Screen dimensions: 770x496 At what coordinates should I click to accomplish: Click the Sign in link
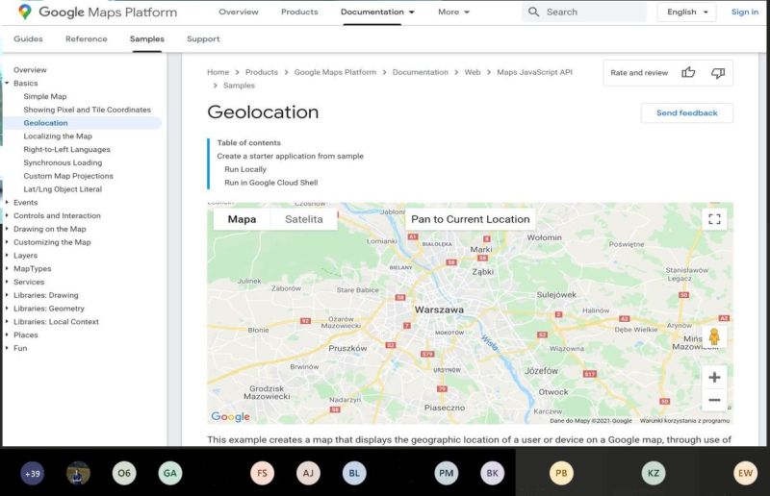point(745,12)
